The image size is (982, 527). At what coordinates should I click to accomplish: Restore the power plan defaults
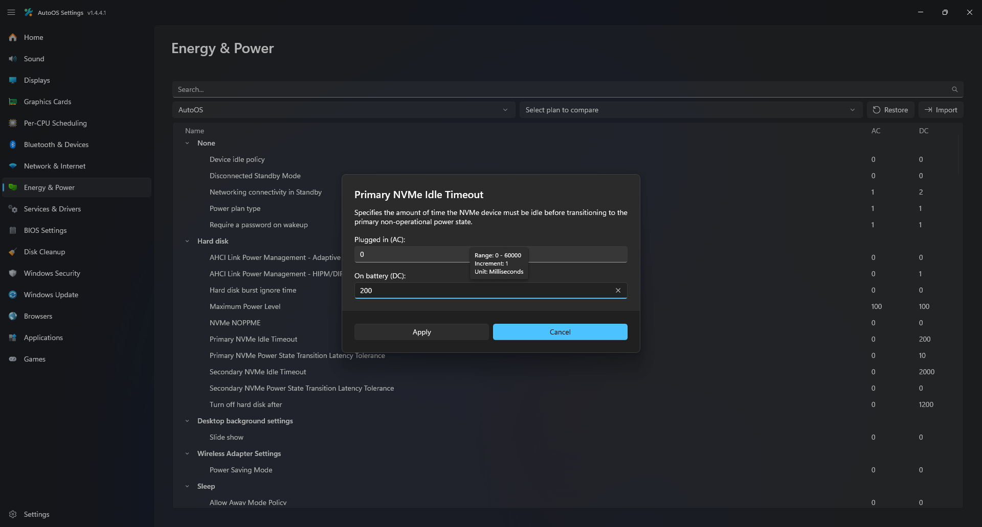click(x=890, y=110)
